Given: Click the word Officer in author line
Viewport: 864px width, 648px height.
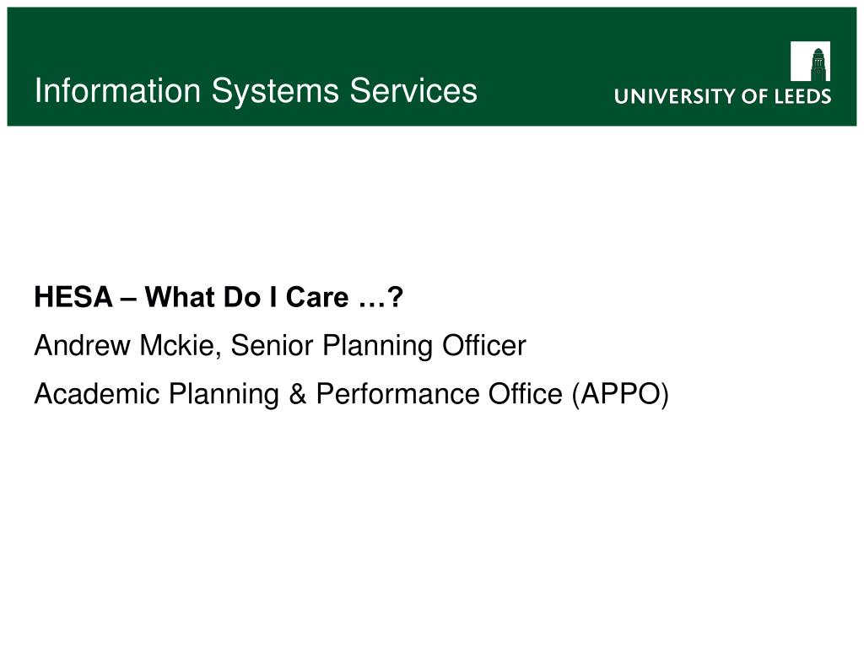Looking at the screenshot, I should coord(483,346).
